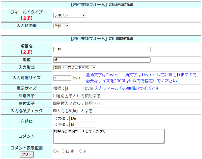Image resolution: width=202 pixels, height=159 pixels.
Task: Open the フィールドタイプ dropdown showing テキスト
Action: coord(70,15)
